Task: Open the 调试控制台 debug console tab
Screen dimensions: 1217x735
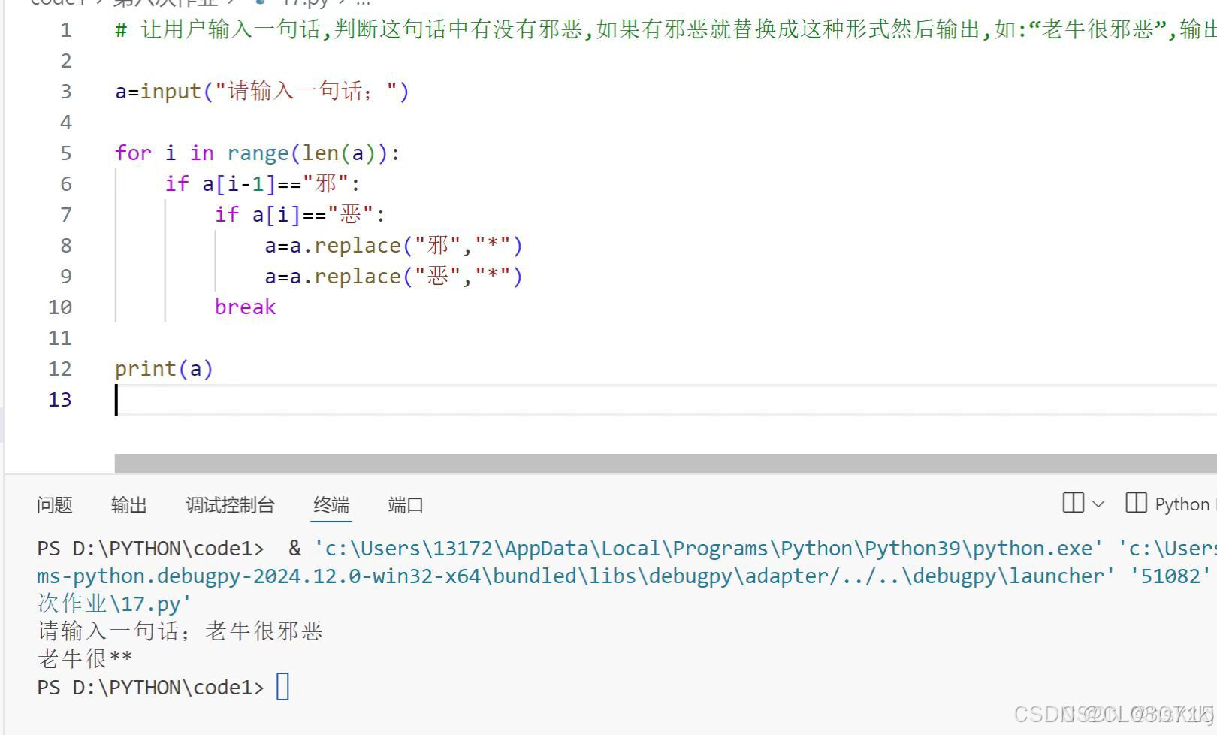Action: (x=230, y=505)
